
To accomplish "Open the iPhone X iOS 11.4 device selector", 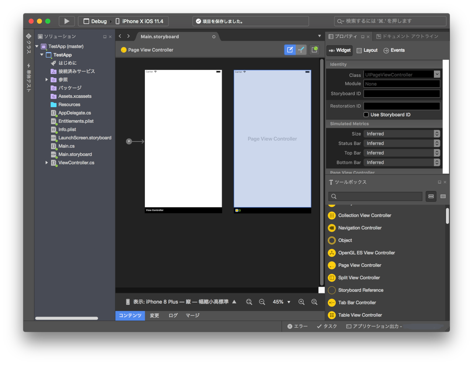I will (139, 21).
